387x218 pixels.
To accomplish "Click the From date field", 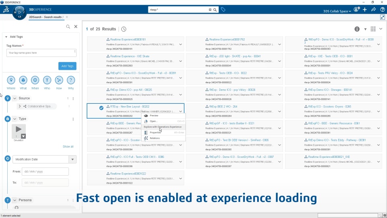I will [x=46, y=172].
